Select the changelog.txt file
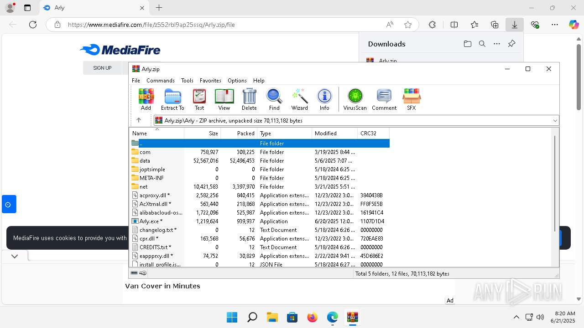 [260, 230]
